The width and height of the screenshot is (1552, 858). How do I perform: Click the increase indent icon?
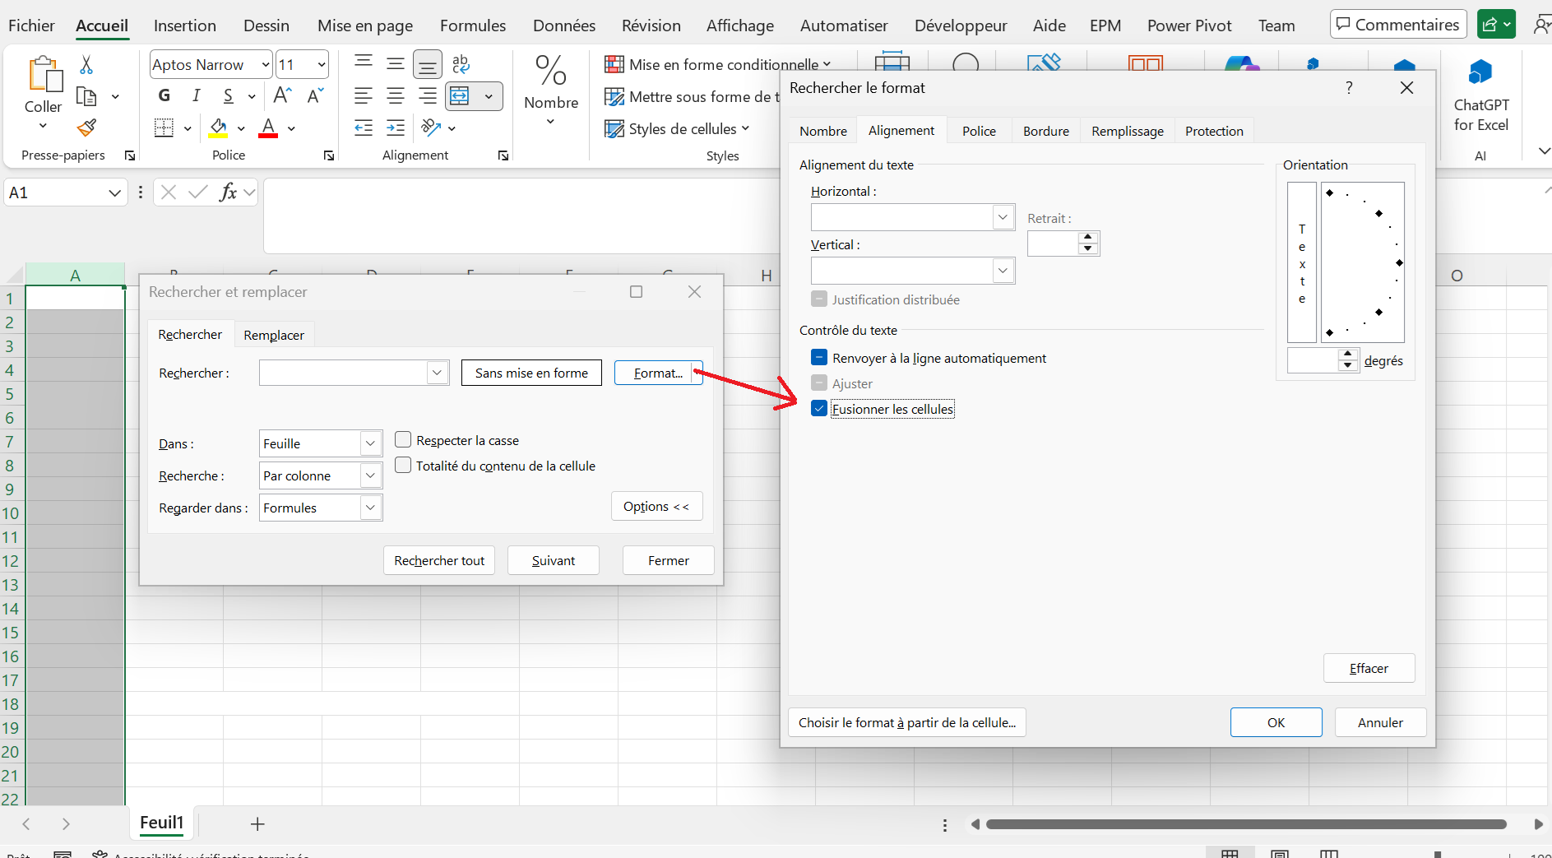(x=396, y=128)
